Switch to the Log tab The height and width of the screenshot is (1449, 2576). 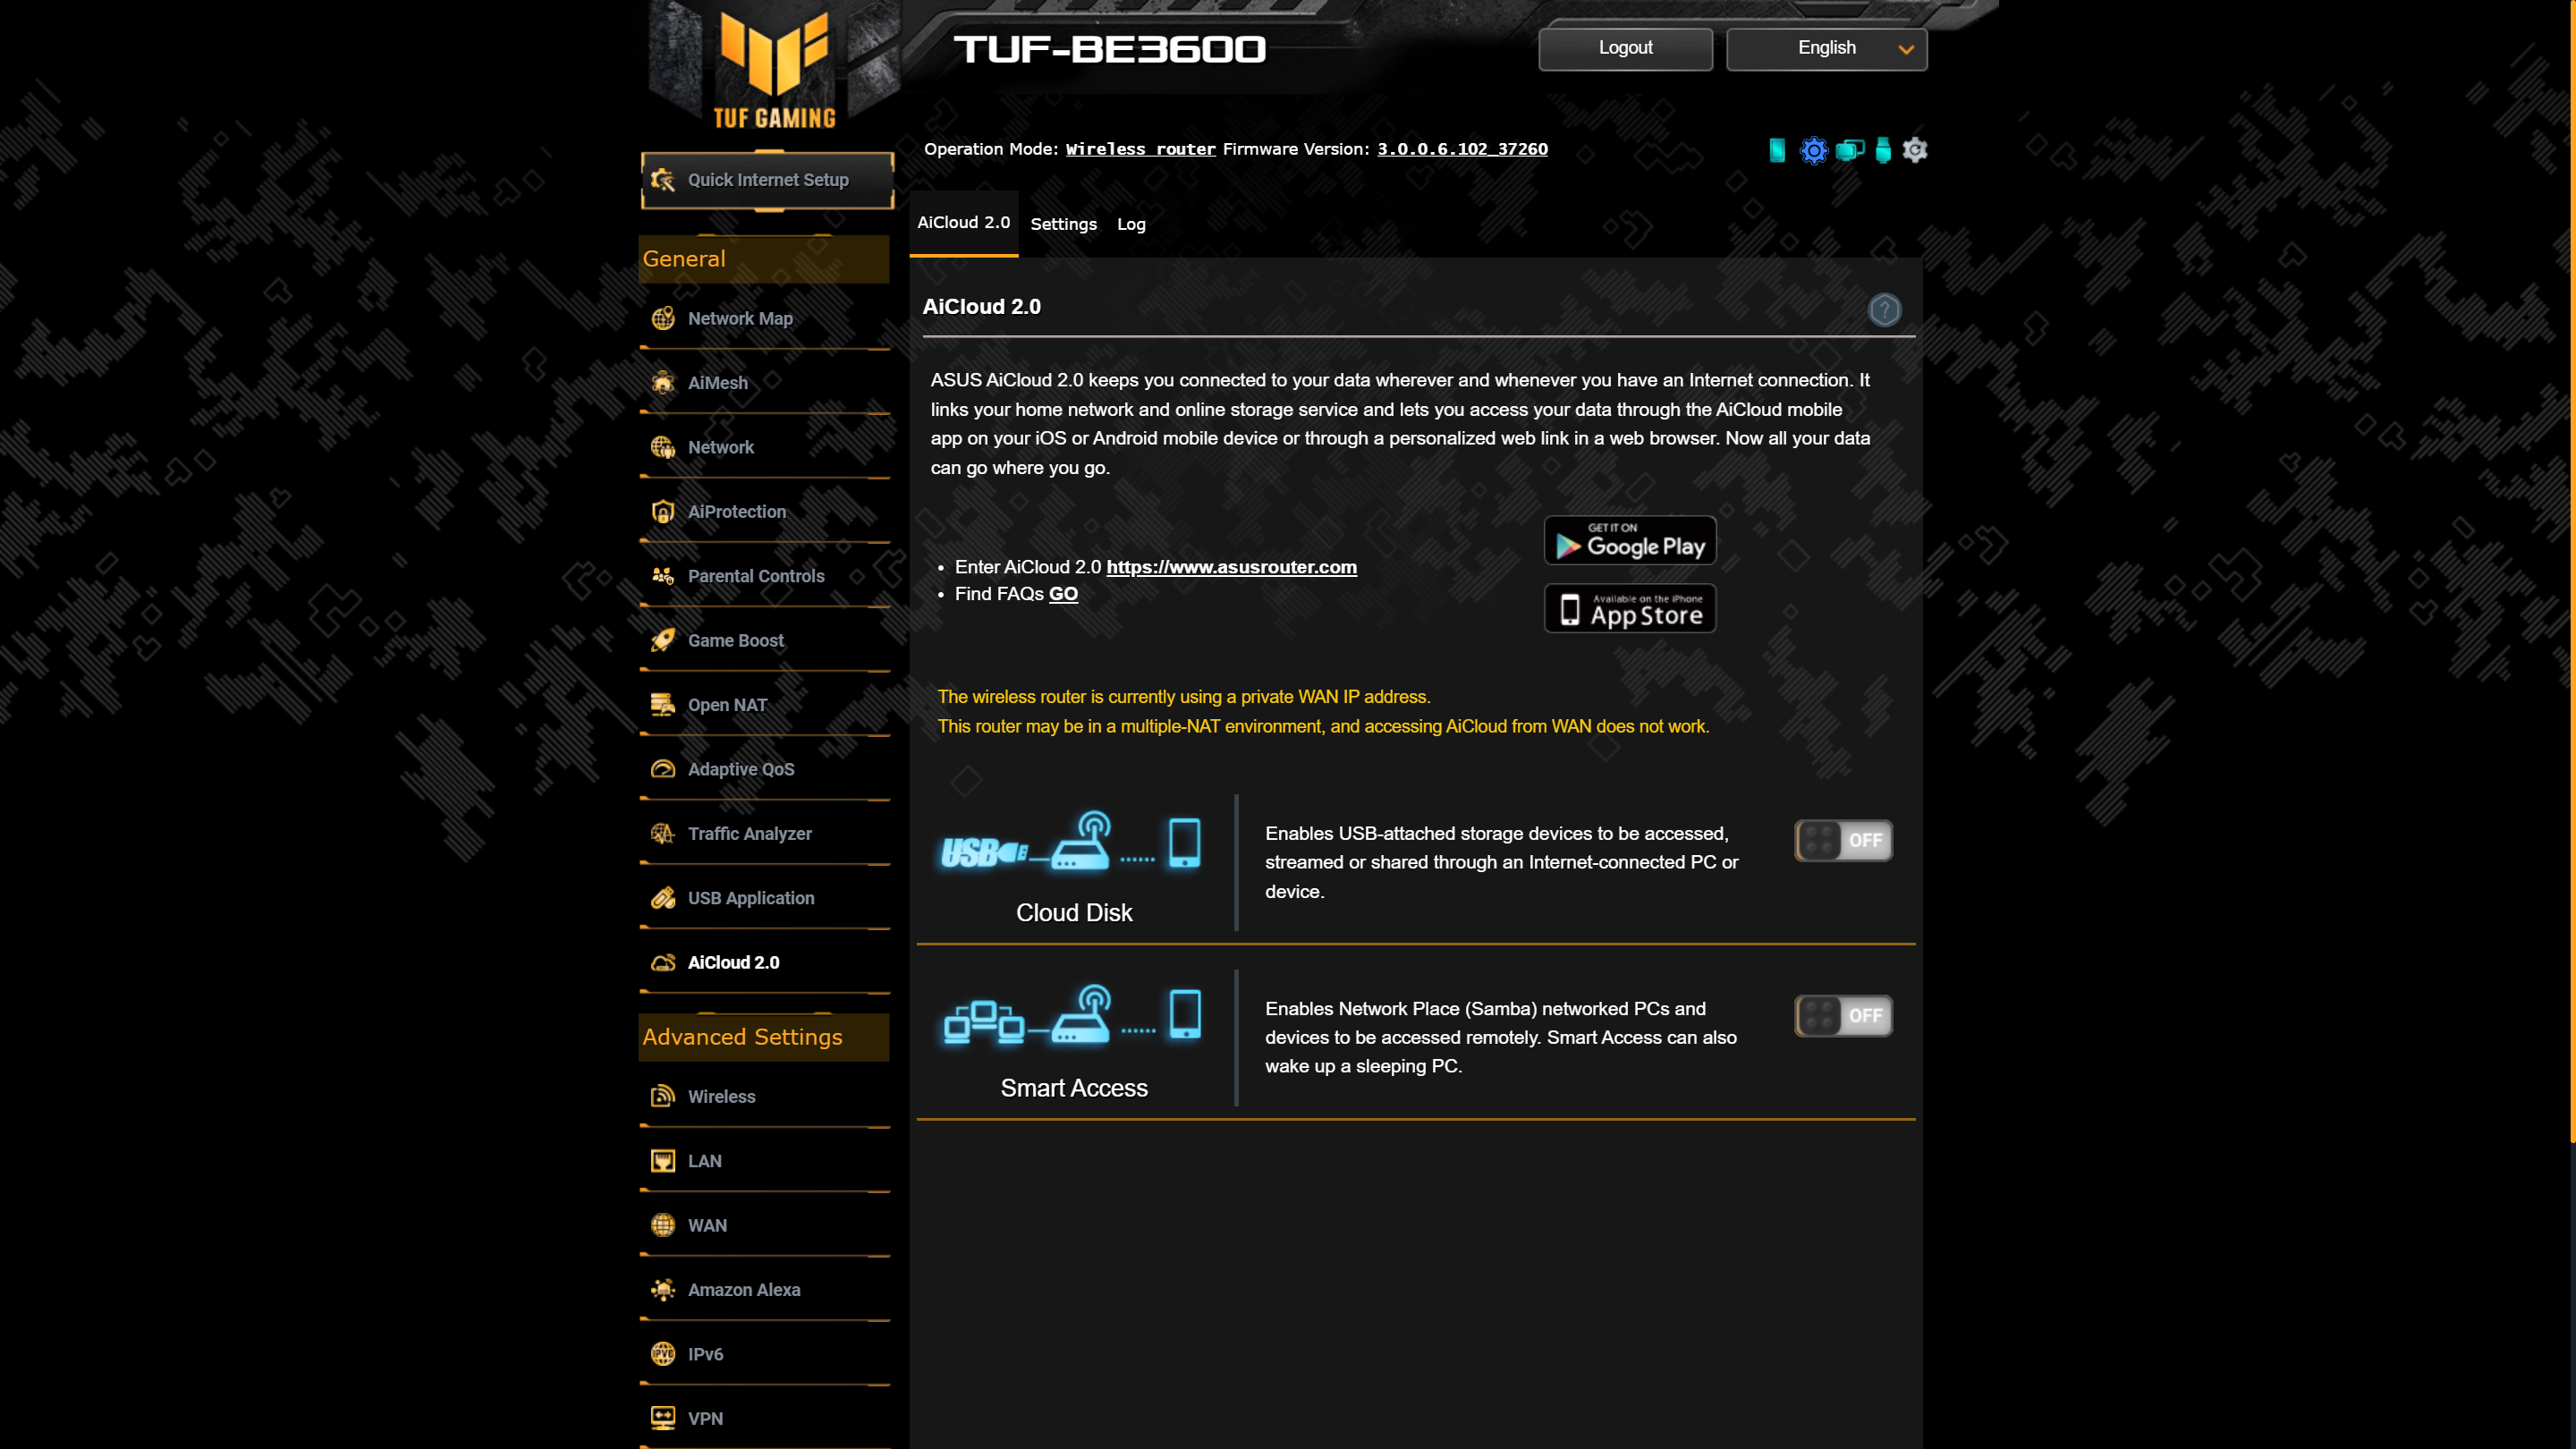(x=1132, y=225)
